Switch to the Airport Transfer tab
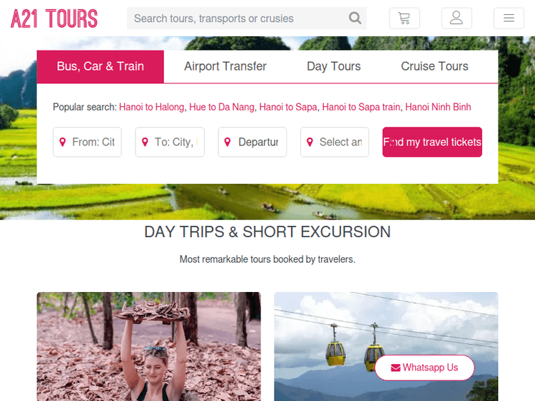The width and height of the screenshot is (535, 401). [225, 66]
